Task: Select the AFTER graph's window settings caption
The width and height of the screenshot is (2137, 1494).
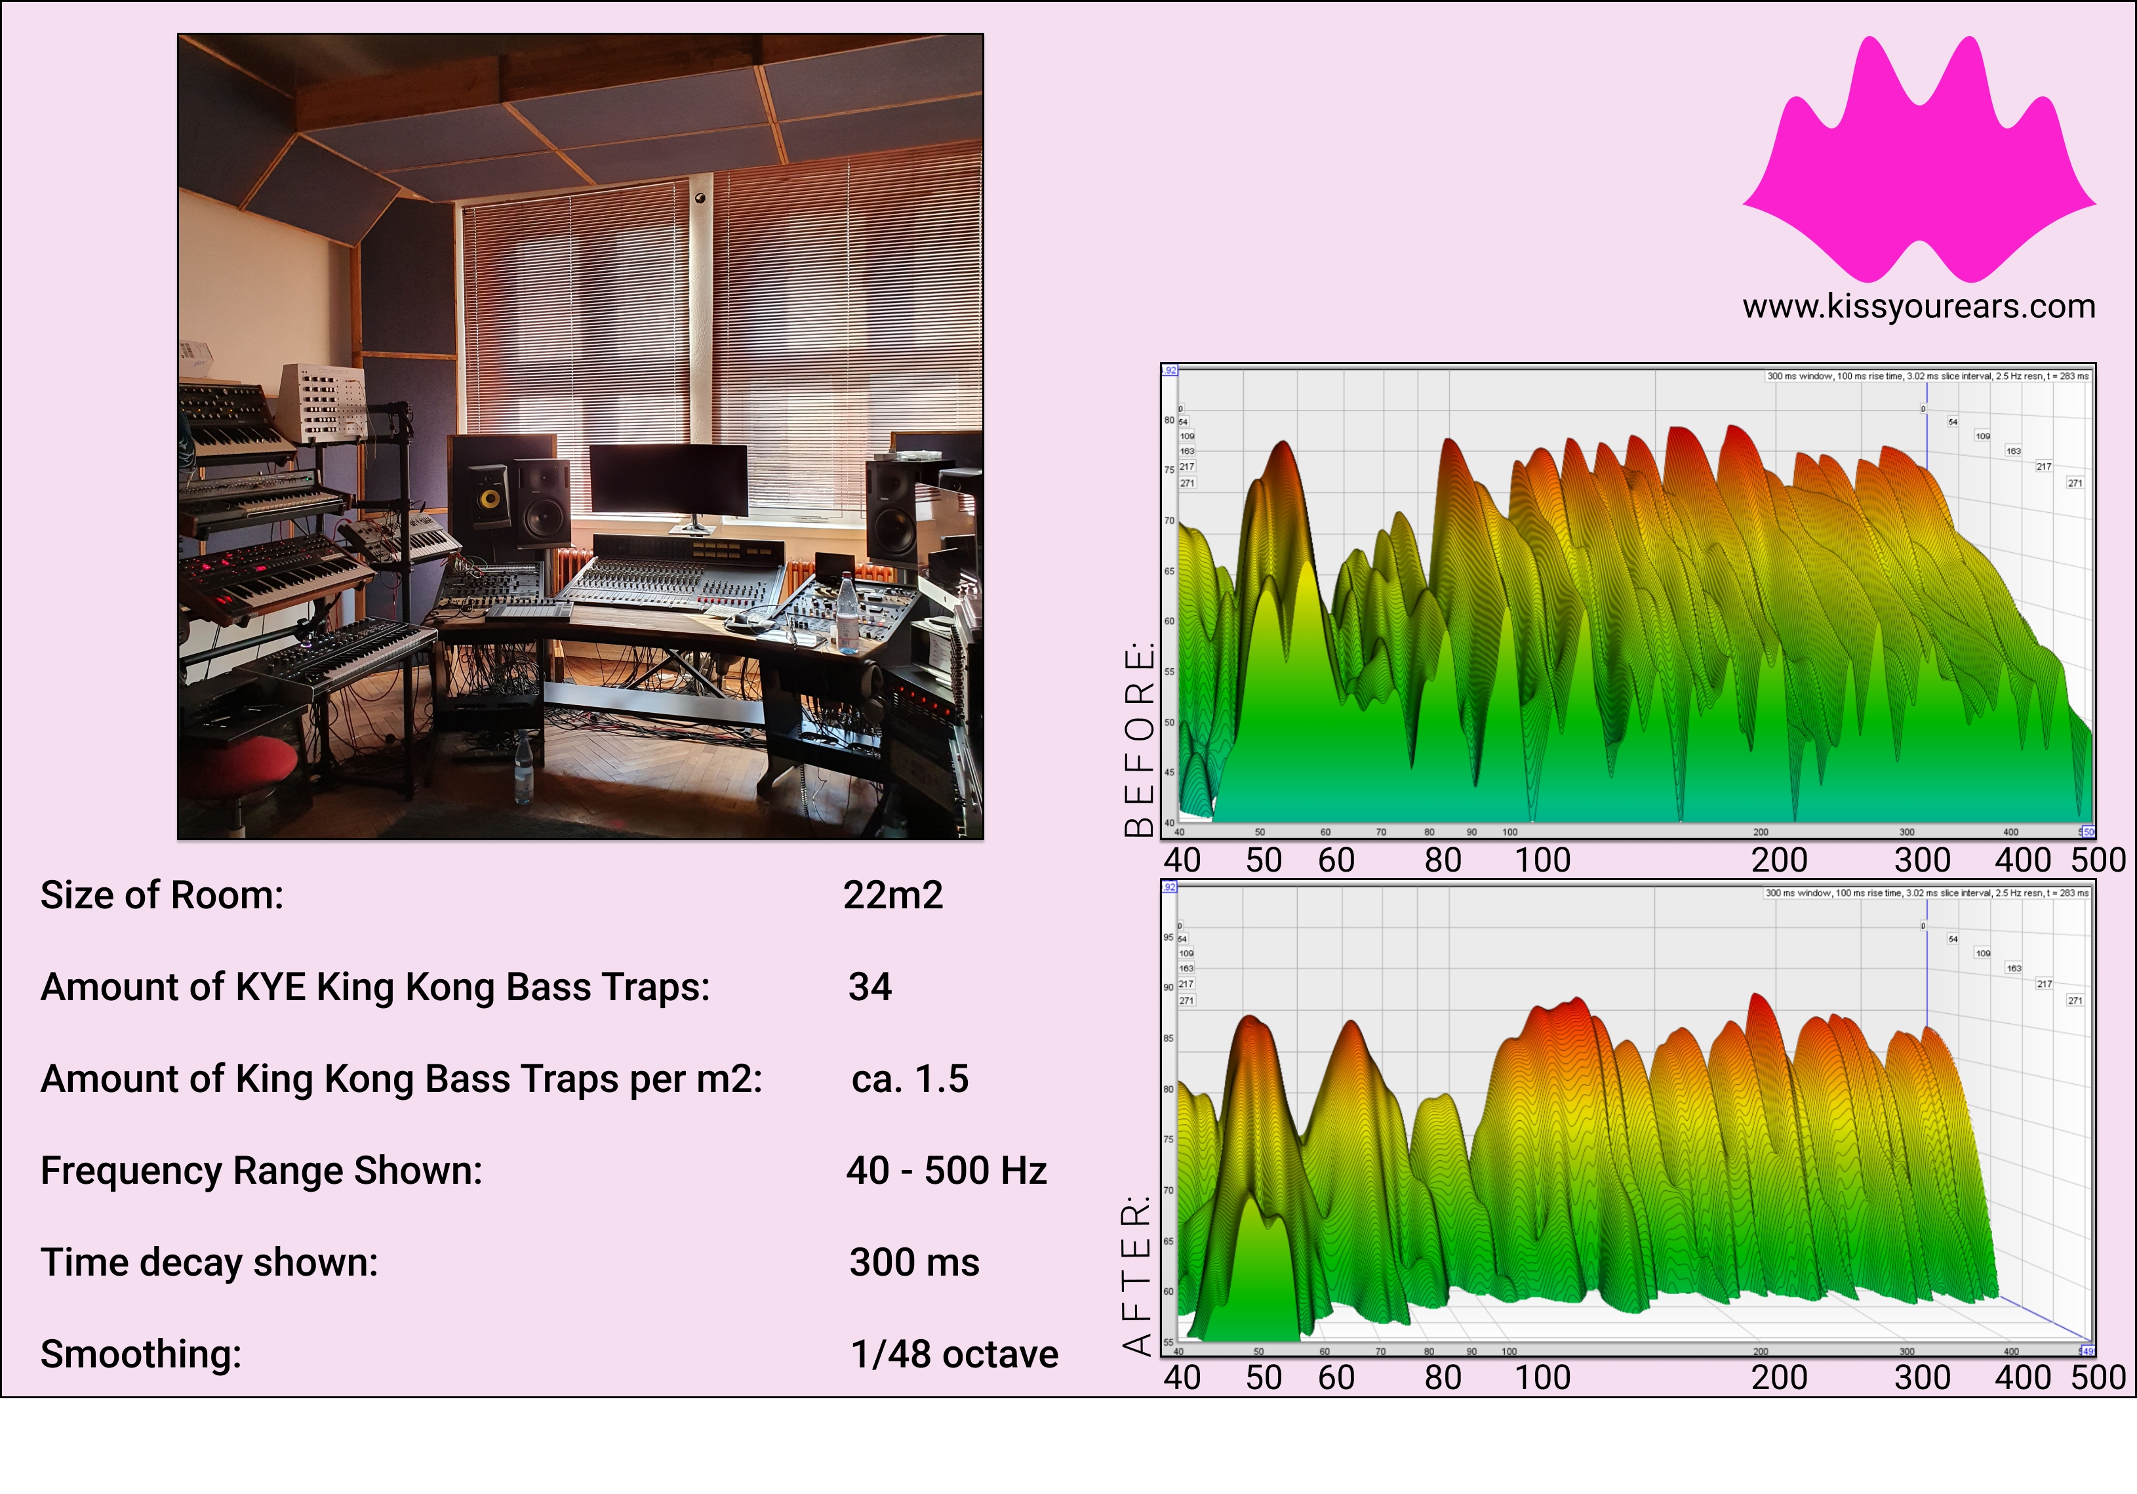Action: (1928, 893)
